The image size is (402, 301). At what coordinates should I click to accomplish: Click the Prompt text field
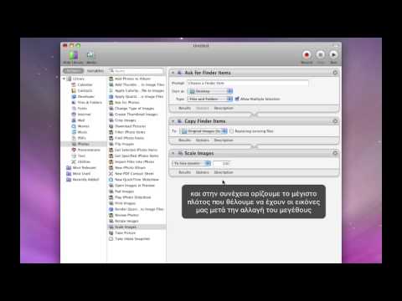[x=248, y=83]
